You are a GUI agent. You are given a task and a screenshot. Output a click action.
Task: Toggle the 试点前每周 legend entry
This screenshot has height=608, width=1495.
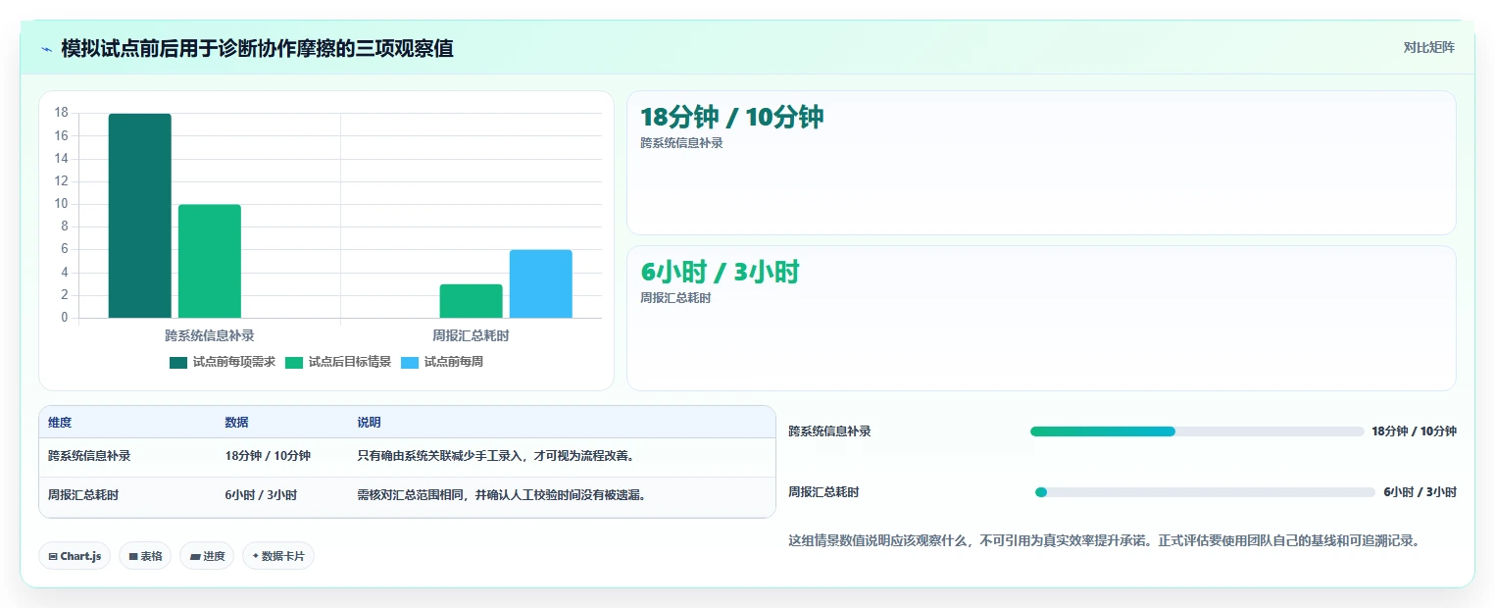pyautogui.click(x=442, y=362)
